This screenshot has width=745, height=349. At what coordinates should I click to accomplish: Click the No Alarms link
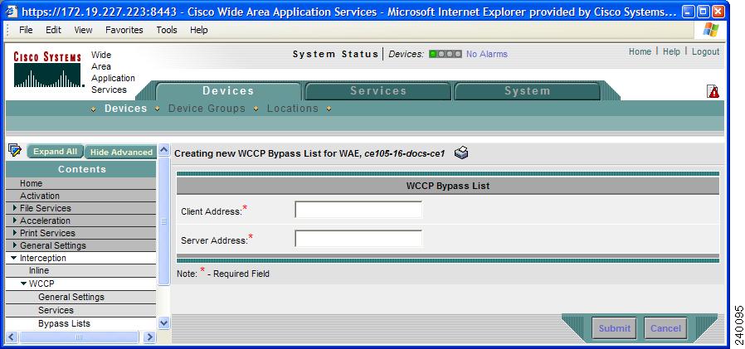[x=486, y=54]
